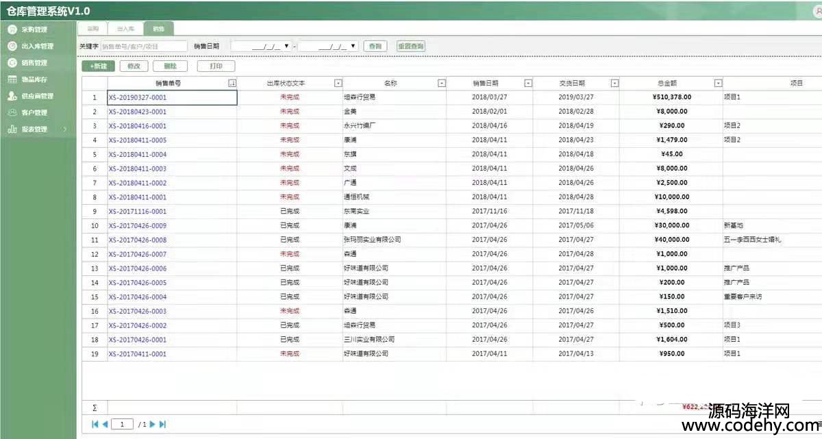Open order XS-20180423-0001
This screenshot has width=822, height=439.
[x=138, y=112]
